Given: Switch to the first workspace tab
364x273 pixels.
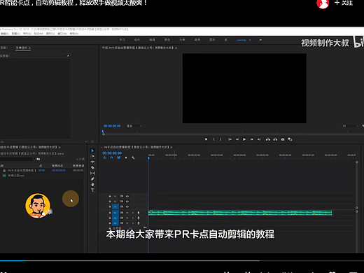Looking at the screenshot, I should (122, 40).
